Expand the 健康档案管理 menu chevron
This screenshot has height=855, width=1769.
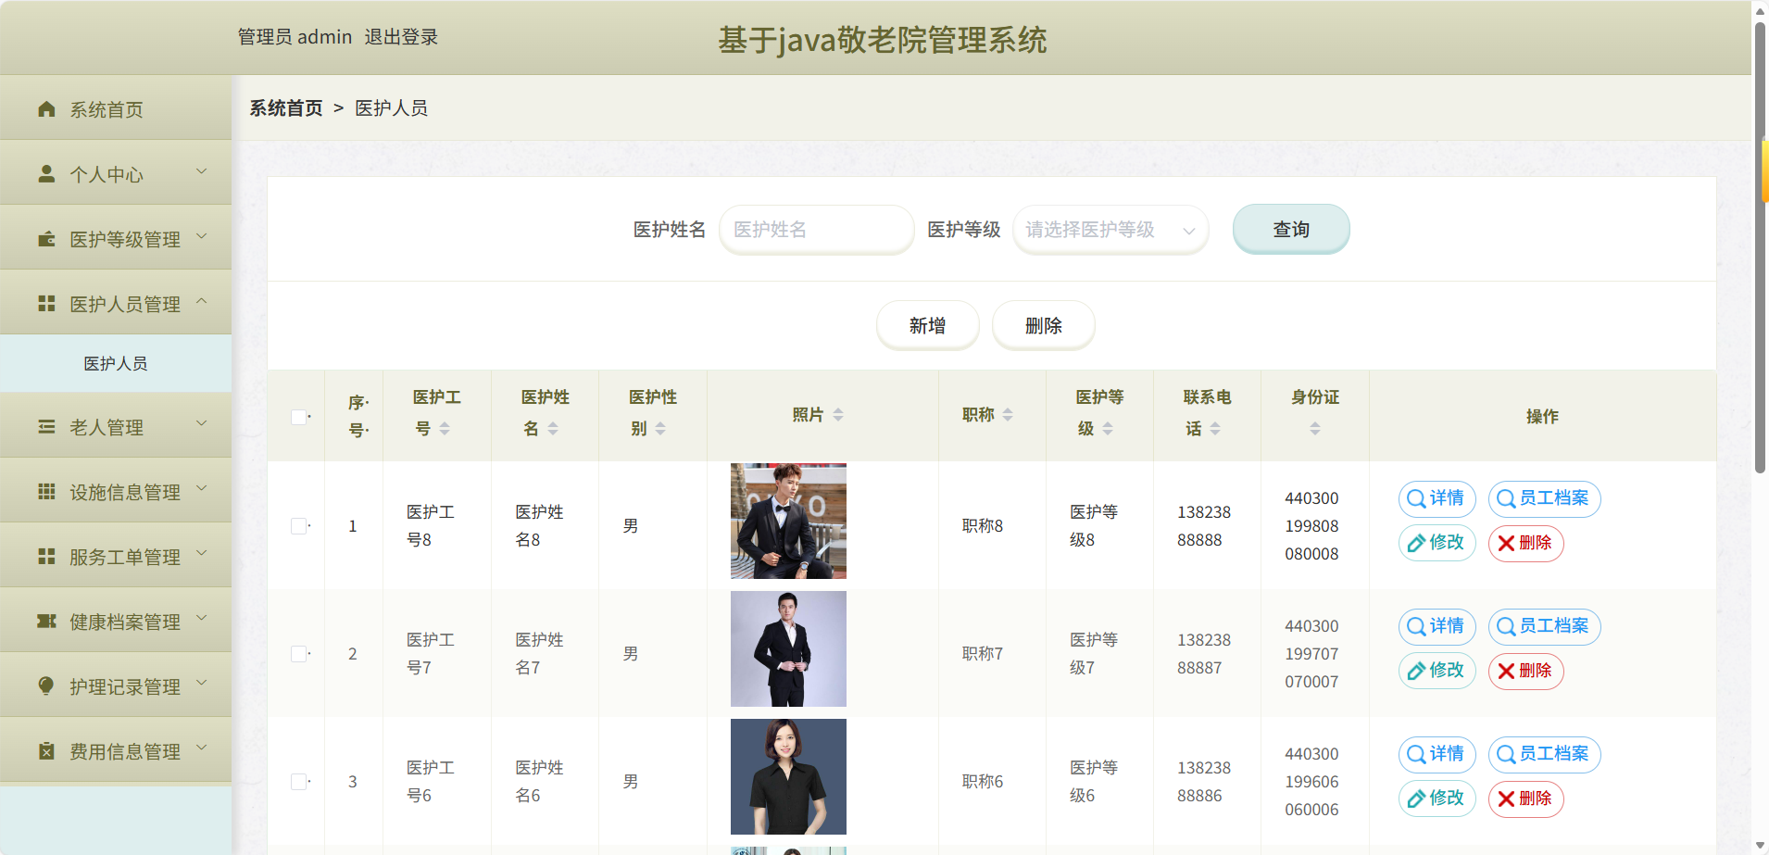pos(201,619)
